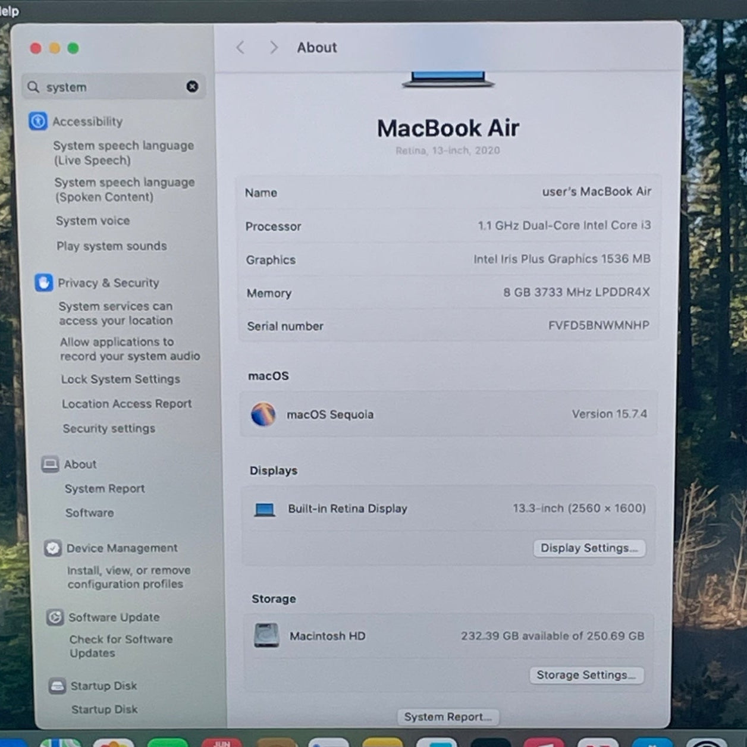Click 232.39 GB available of 250.69 GB
The image size is (747, 747).
[x=553, y=636]
